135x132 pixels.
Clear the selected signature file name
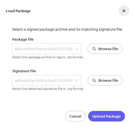click(76, 80)
